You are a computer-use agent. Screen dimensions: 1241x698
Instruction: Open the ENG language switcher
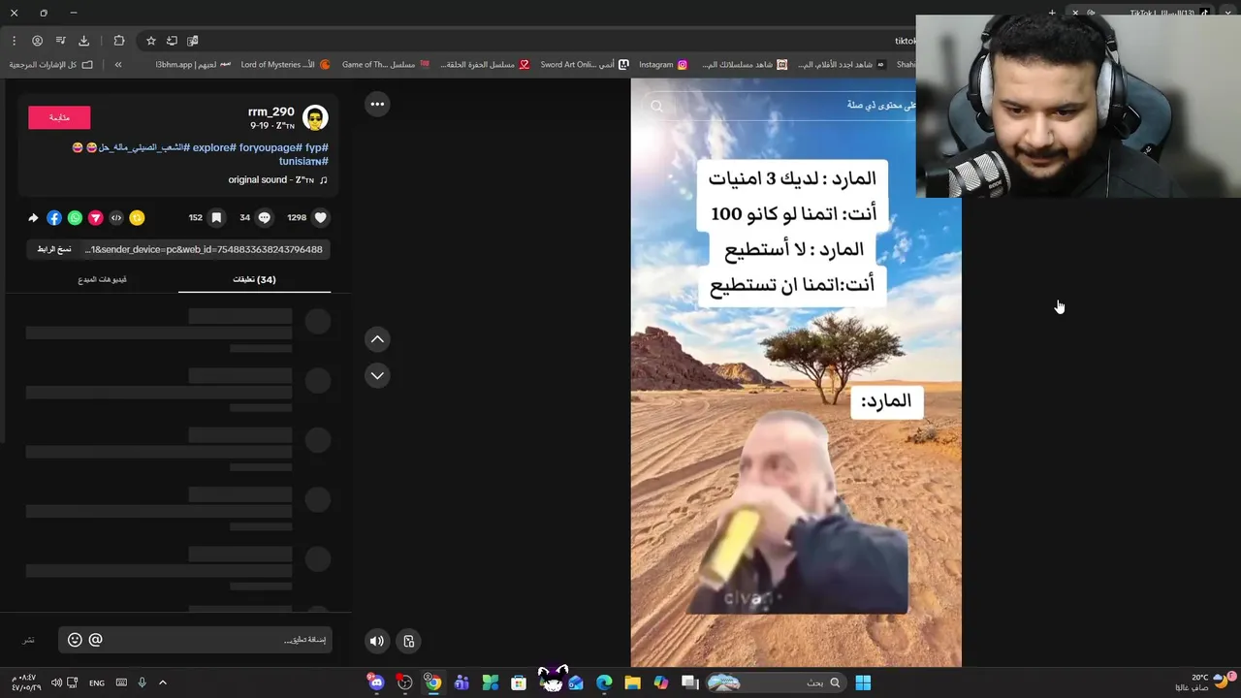(97, 682)
